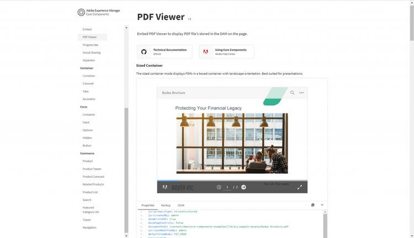Click the GitHub icon in Technical Documentation

pyautogui.click(x=144, y=52)
